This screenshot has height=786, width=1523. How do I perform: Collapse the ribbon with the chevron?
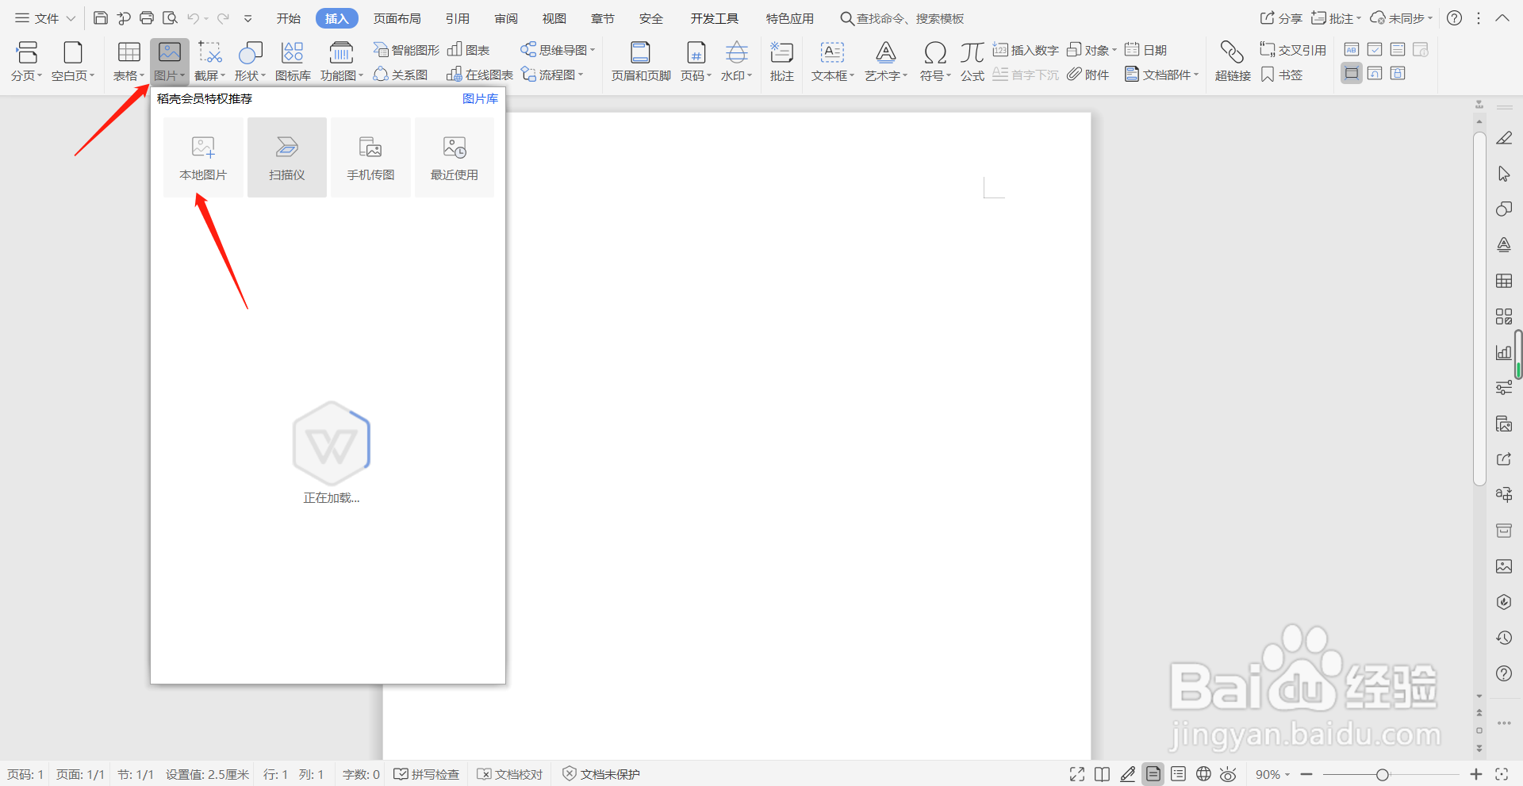pos(1502,18)
